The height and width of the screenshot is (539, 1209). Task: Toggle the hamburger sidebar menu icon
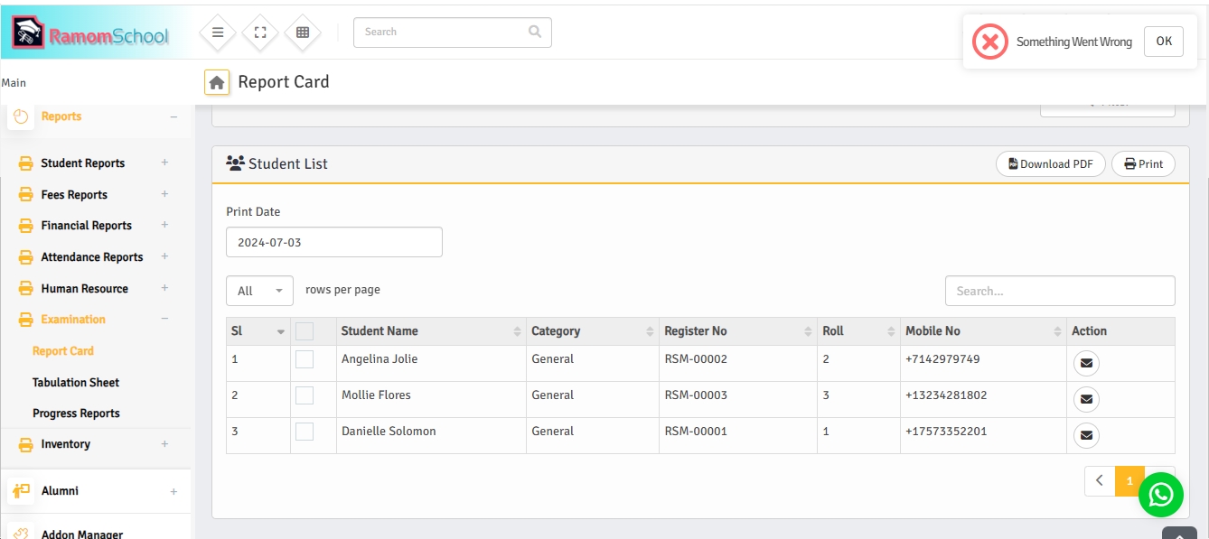pos(218,32)
